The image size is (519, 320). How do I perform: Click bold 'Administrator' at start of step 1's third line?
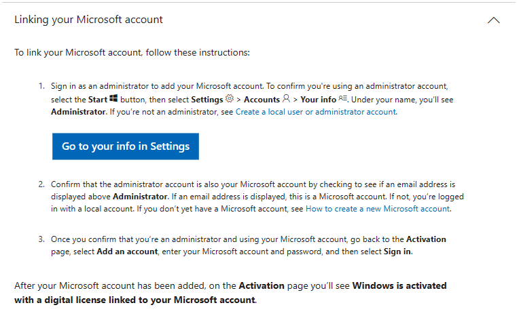tap(78, 112)
